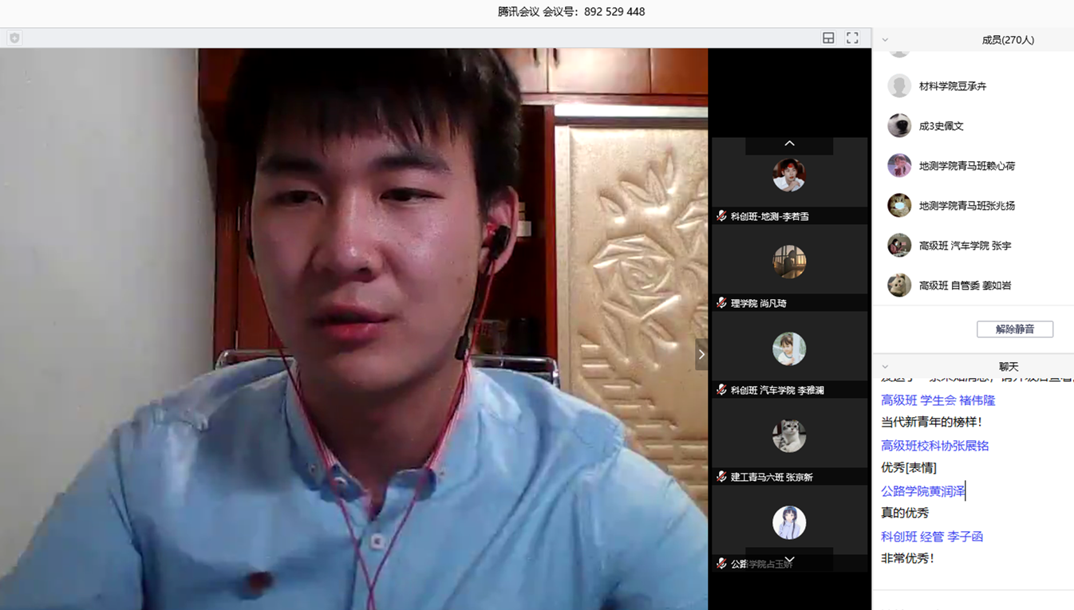This screenshot has width=1074, height=610.
Task: Collapse the 聊天 chat panel
Action: (x=885, y=367)
